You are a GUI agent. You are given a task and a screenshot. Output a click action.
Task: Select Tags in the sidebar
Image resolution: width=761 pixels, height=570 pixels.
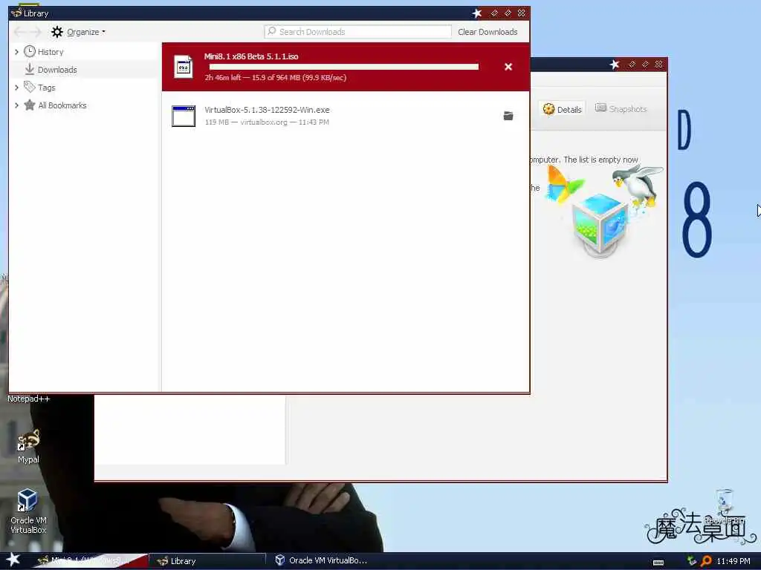pos(47,88)
